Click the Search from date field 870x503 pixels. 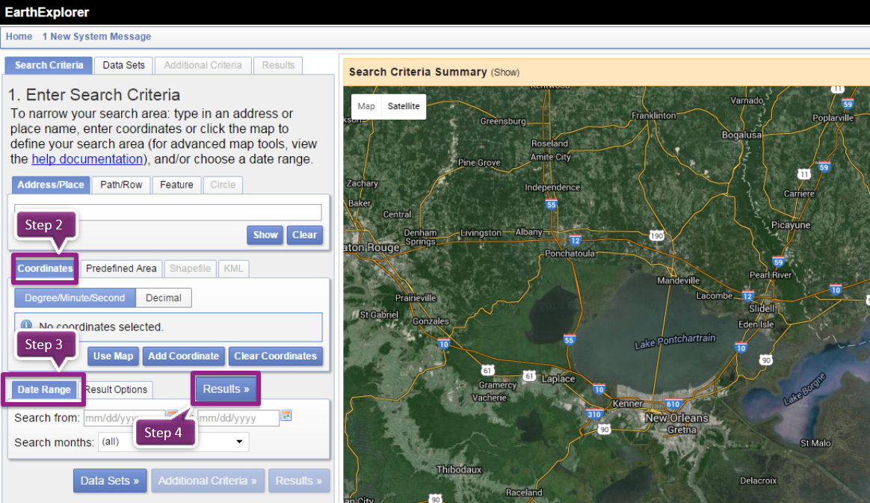click(124, 418)
